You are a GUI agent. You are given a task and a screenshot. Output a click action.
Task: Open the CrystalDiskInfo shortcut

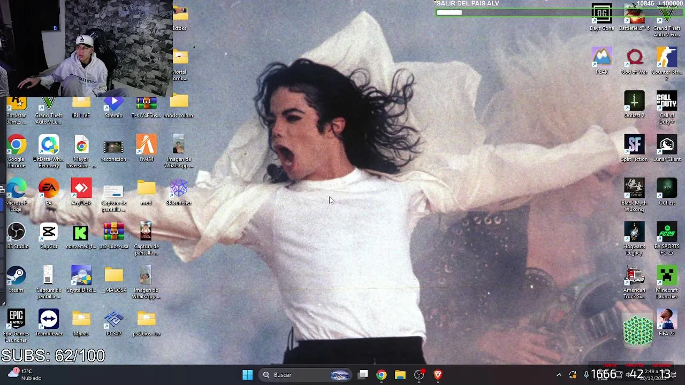(81, 279)
